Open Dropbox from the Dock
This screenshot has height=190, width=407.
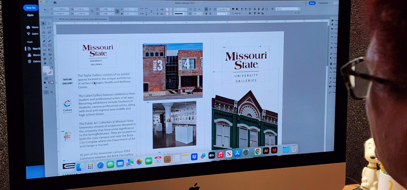(x=194, y=157)
